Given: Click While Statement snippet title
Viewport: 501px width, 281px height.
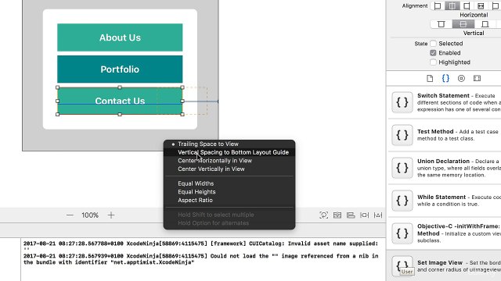Looking at the screenshot, I should 442,197.
